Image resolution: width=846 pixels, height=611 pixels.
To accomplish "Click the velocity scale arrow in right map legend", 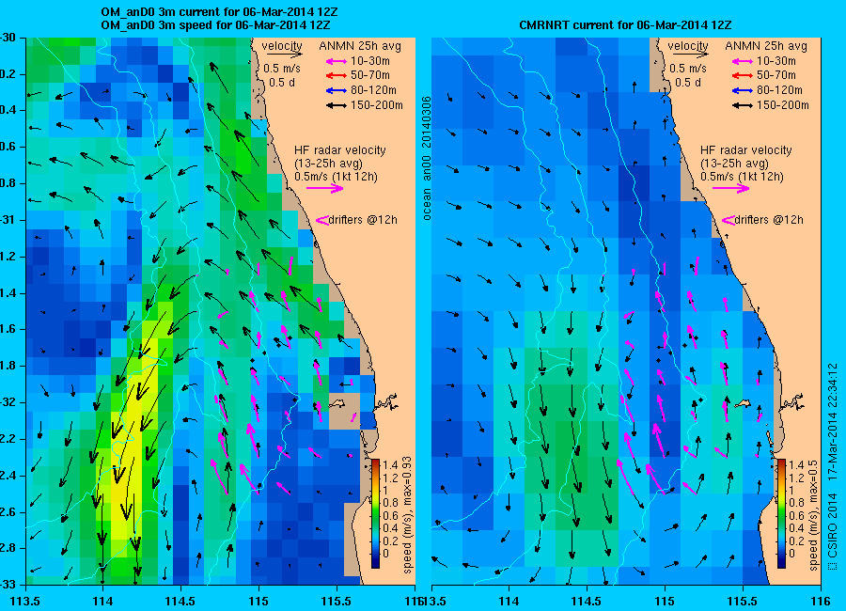I will click(691, 54).
